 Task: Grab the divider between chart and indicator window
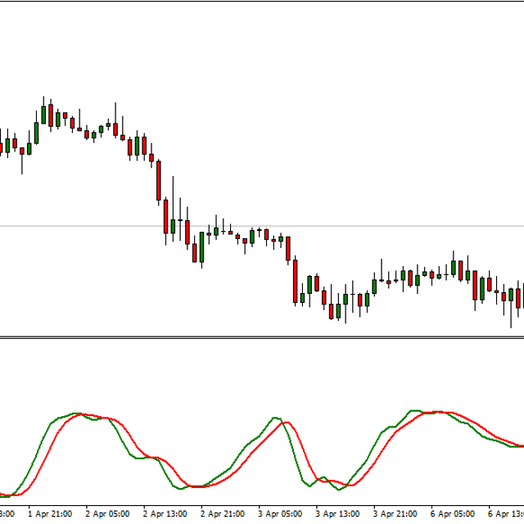click(262, 337)
